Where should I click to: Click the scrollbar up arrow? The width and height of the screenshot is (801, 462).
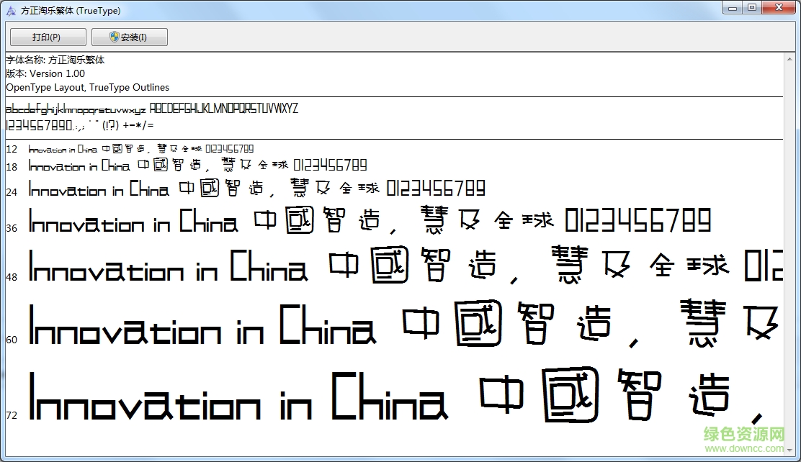pyautogui.click(x=789, y=59)
